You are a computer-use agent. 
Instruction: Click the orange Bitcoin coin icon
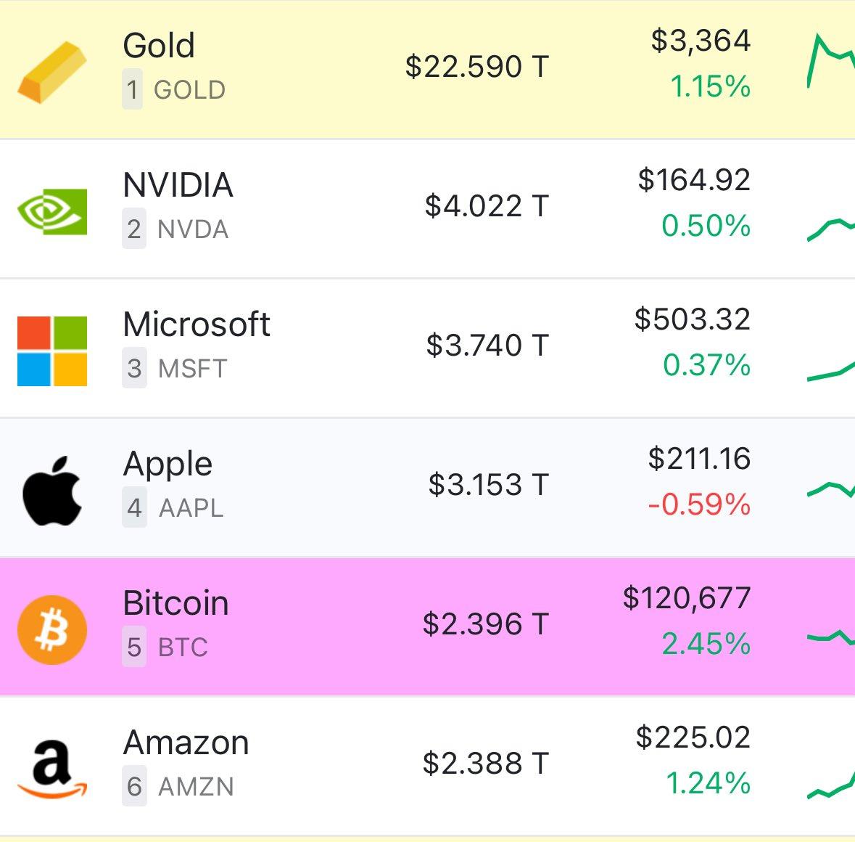[52, 629]
